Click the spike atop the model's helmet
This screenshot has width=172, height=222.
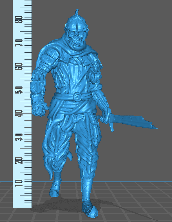click(x=77, y=12)
